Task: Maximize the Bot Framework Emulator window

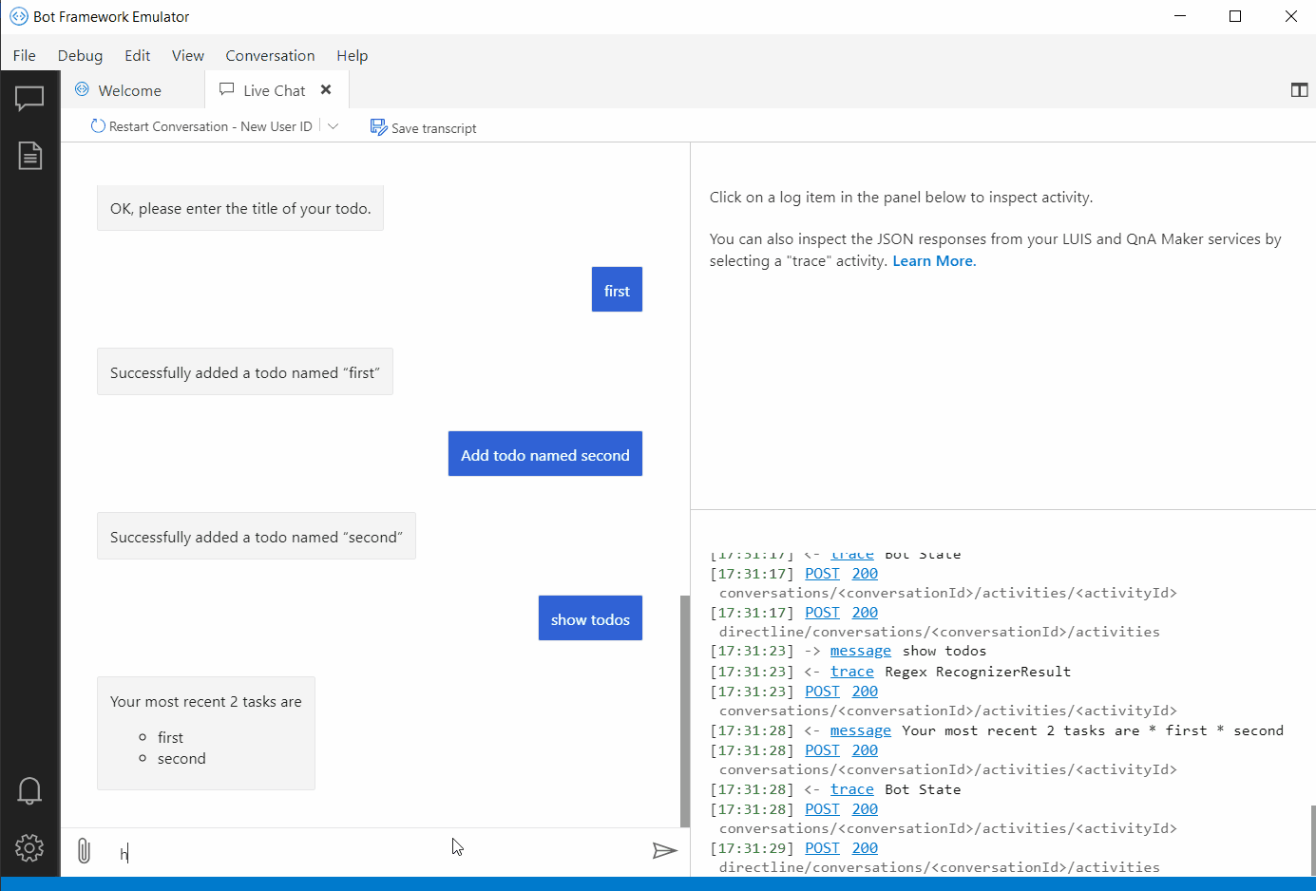Action: (x=1235, y=16)
